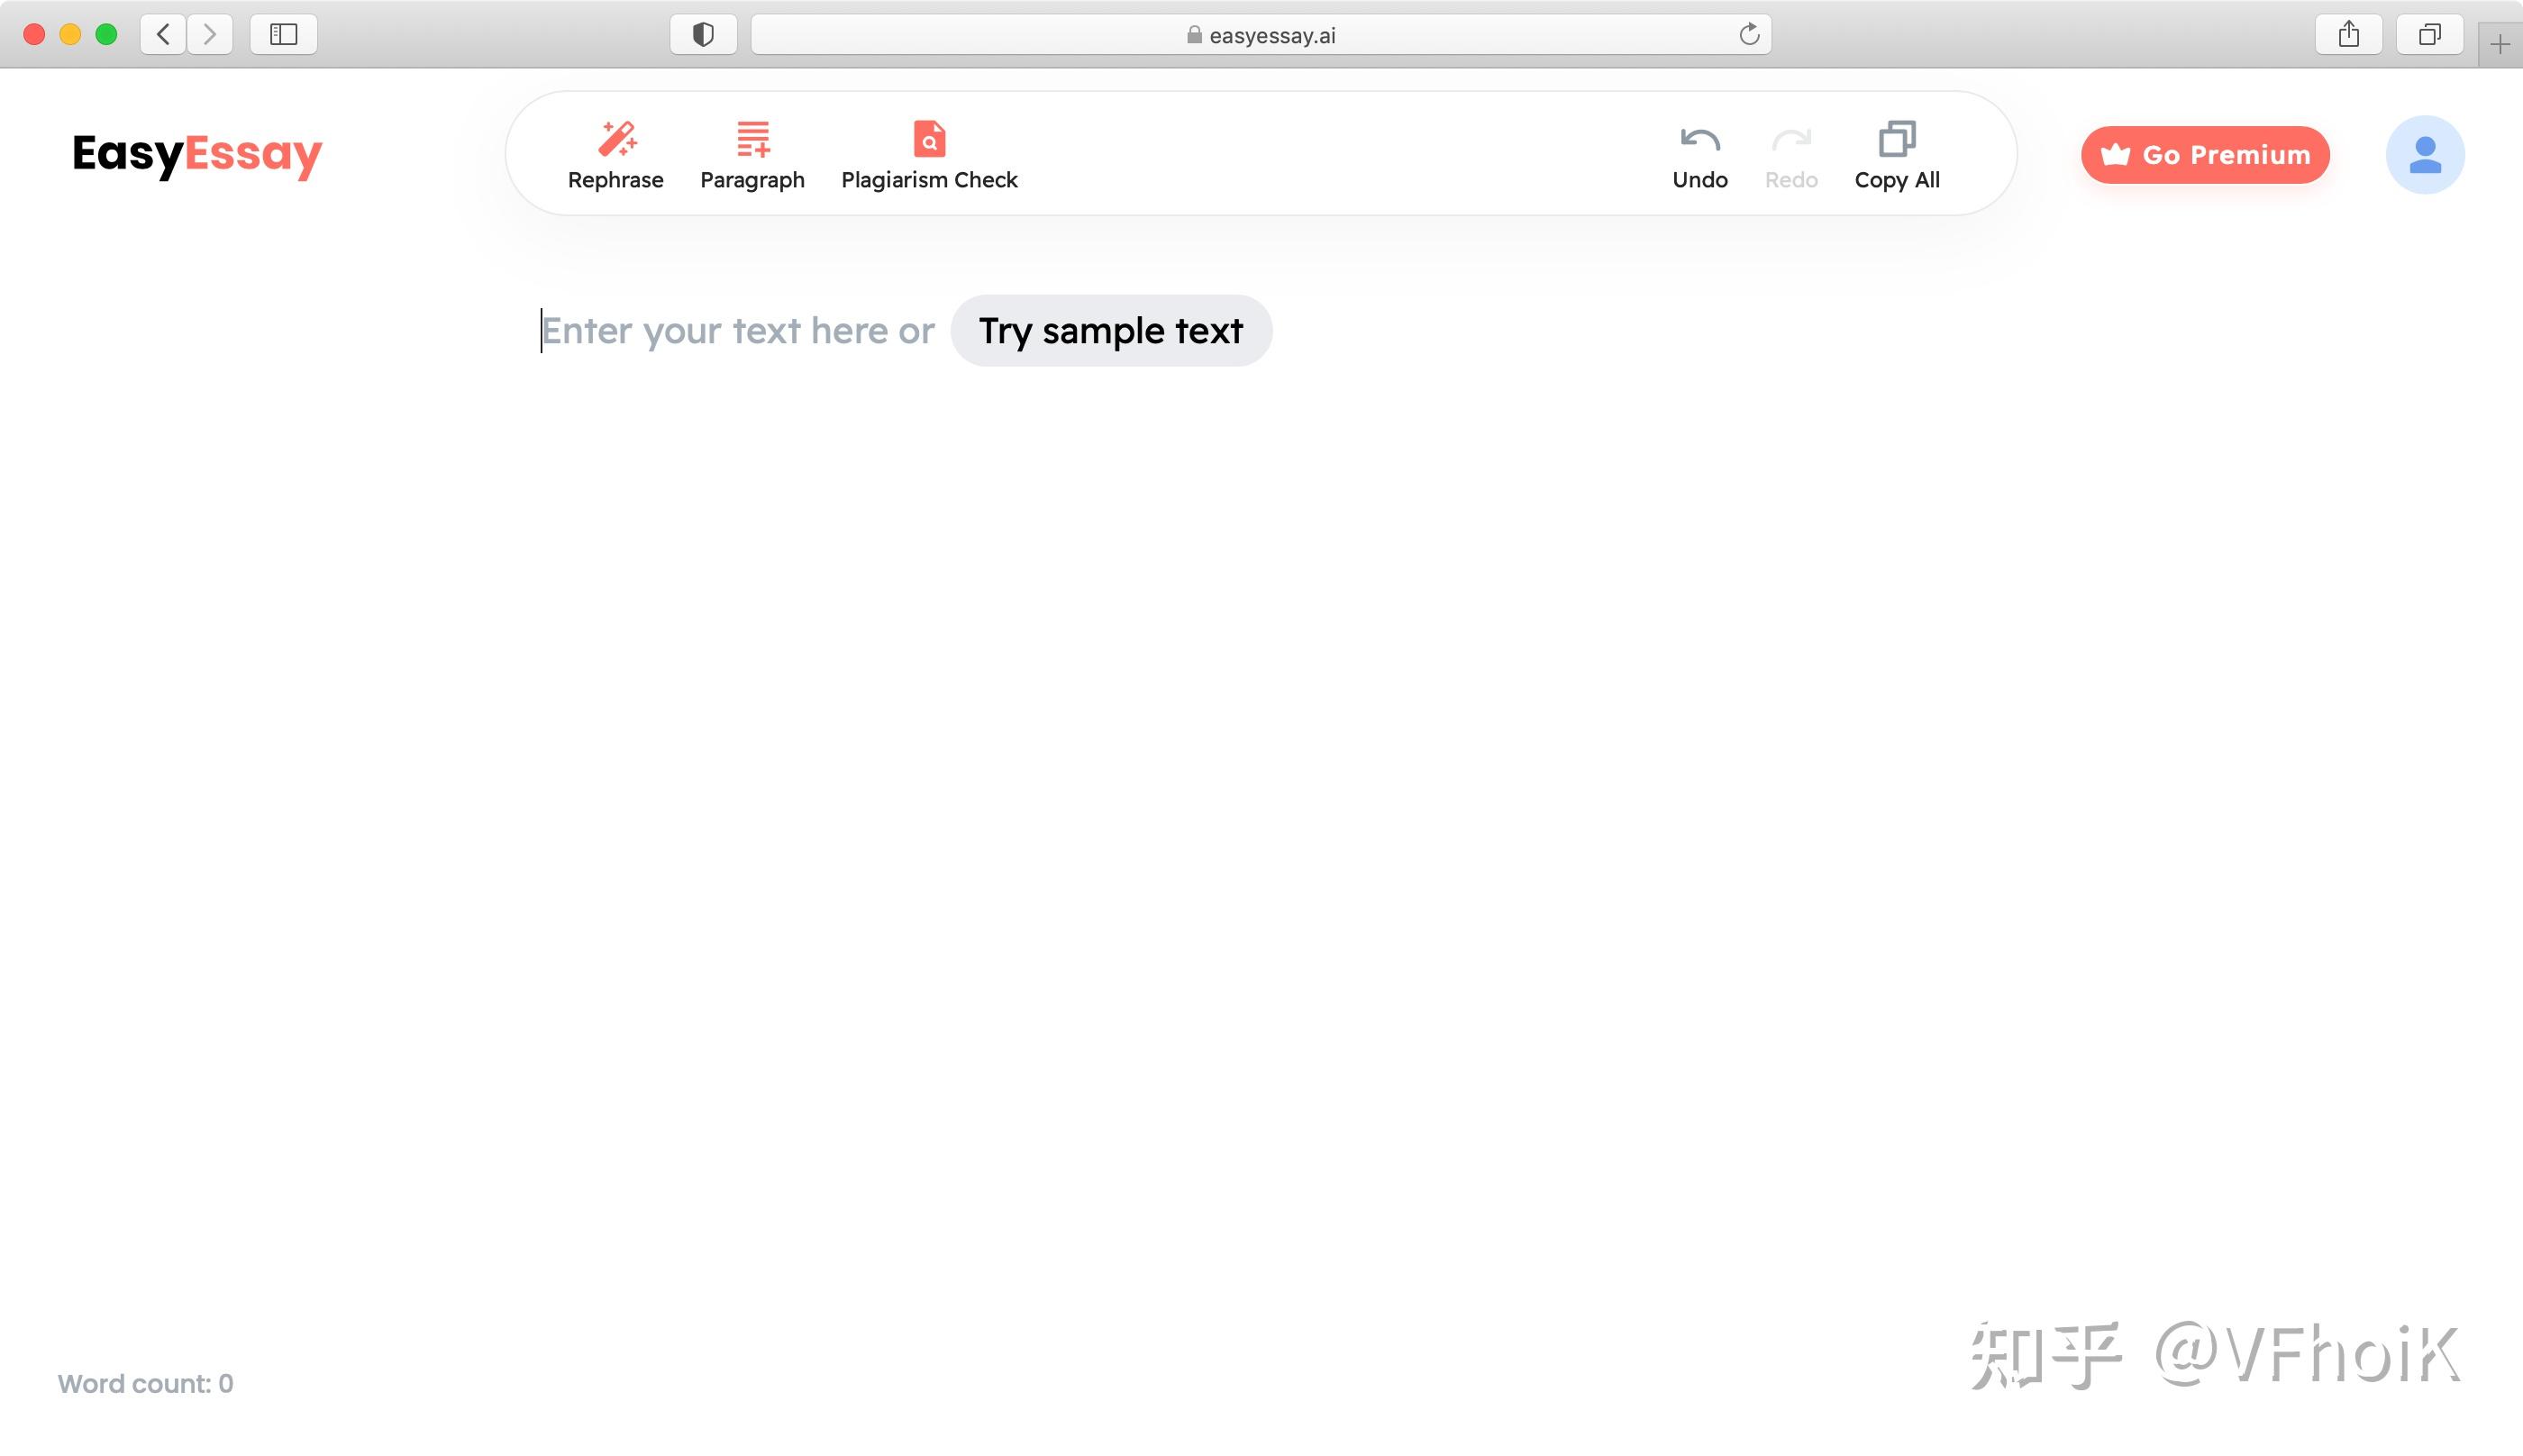Click the Redo arrow
Viewport: 2523px width, 1456px height.
coord(1790,140)
